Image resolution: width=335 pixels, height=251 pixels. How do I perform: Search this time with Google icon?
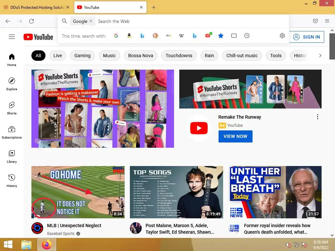click(x=116, y=36)
